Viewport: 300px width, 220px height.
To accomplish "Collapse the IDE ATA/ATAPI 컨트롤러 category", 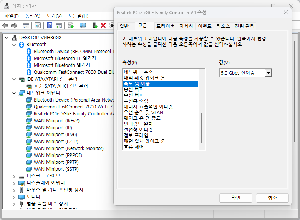I will (x=14, y=79).
